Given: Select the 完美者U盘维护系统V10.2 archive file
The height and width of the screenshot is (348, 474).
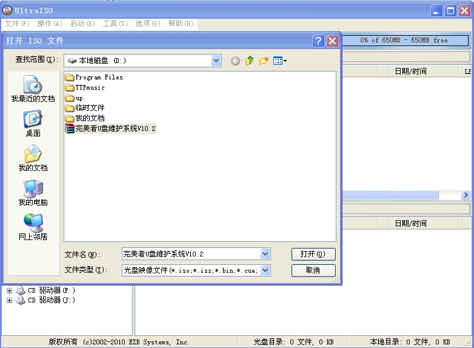Looking at the screenshot, I should 111,129.
